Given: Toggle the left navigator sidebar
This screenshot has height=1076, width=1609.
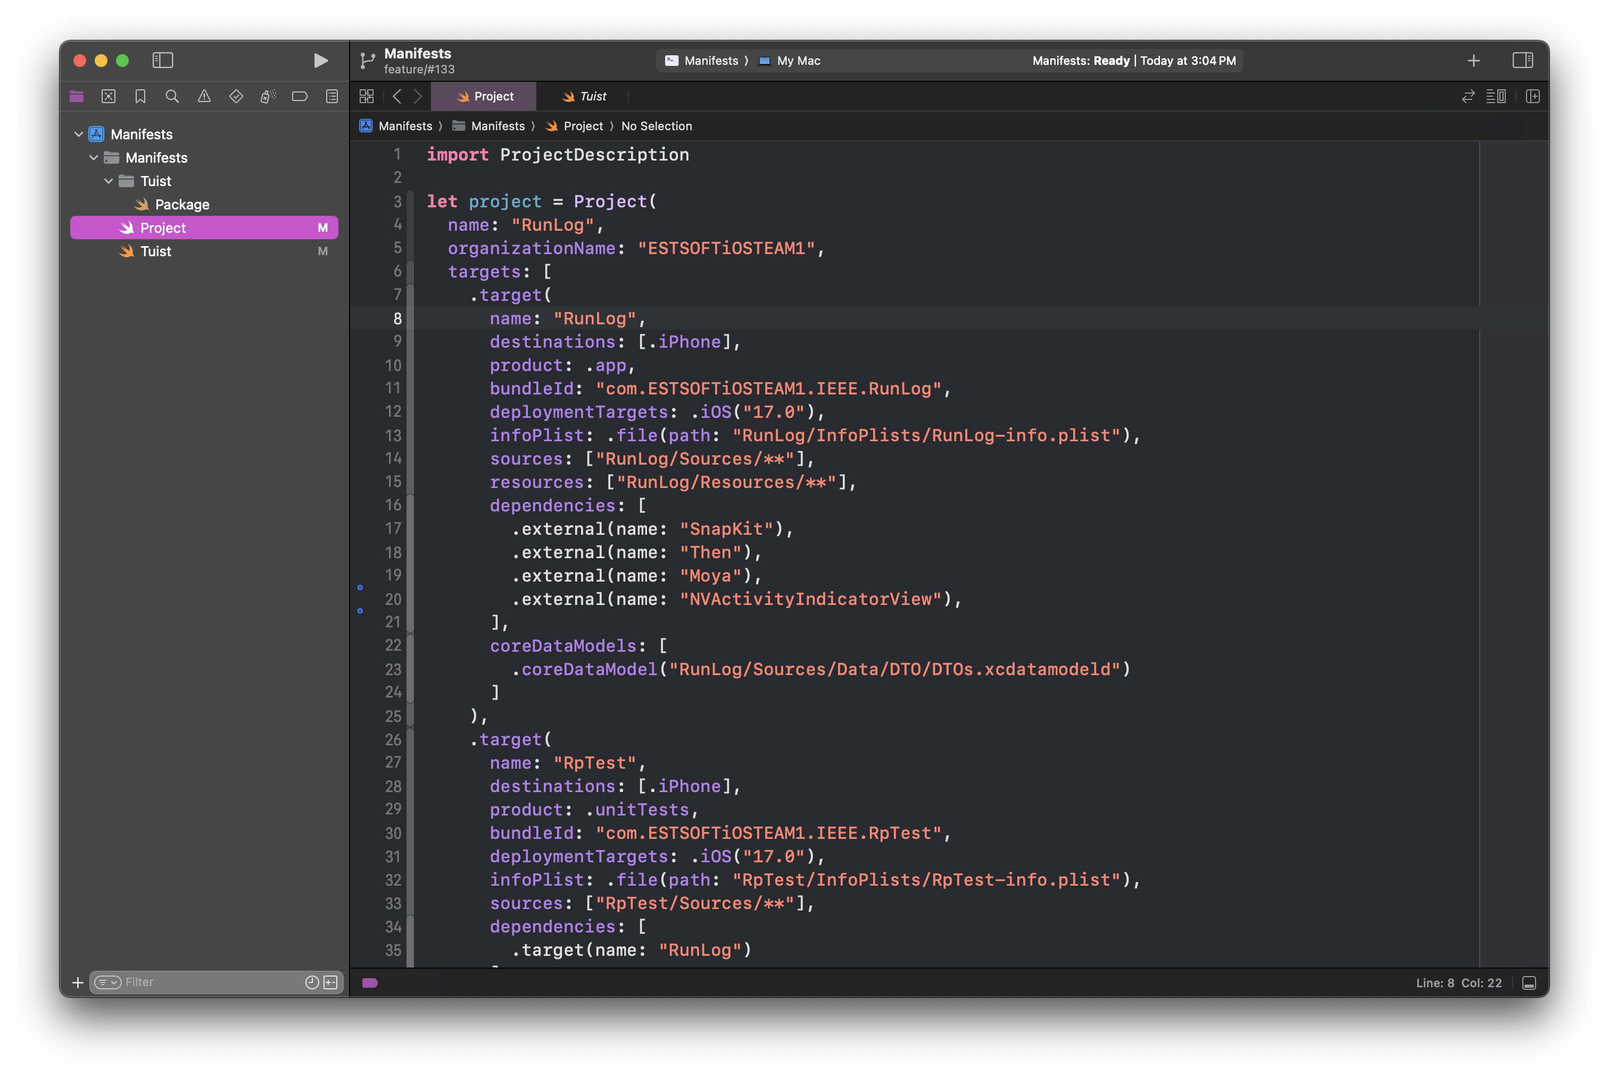Looking at the screenshot, I should pos(163,61).
